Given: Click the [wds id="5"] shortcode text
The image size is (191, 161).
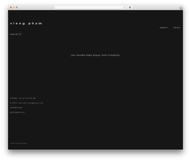Looking at the screenshot, I should [x=16, y=34].
